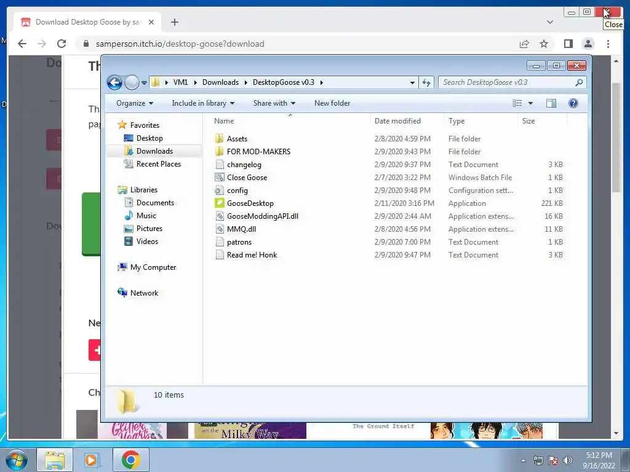Open Desktop in Favorites
The width and height of the screenshot is (630, 472).
click(150, 138)
